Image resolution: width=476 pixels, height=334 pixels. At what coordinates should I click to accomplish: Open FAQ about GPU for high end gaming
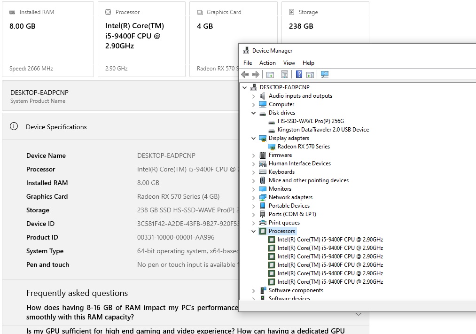point(186,330)
